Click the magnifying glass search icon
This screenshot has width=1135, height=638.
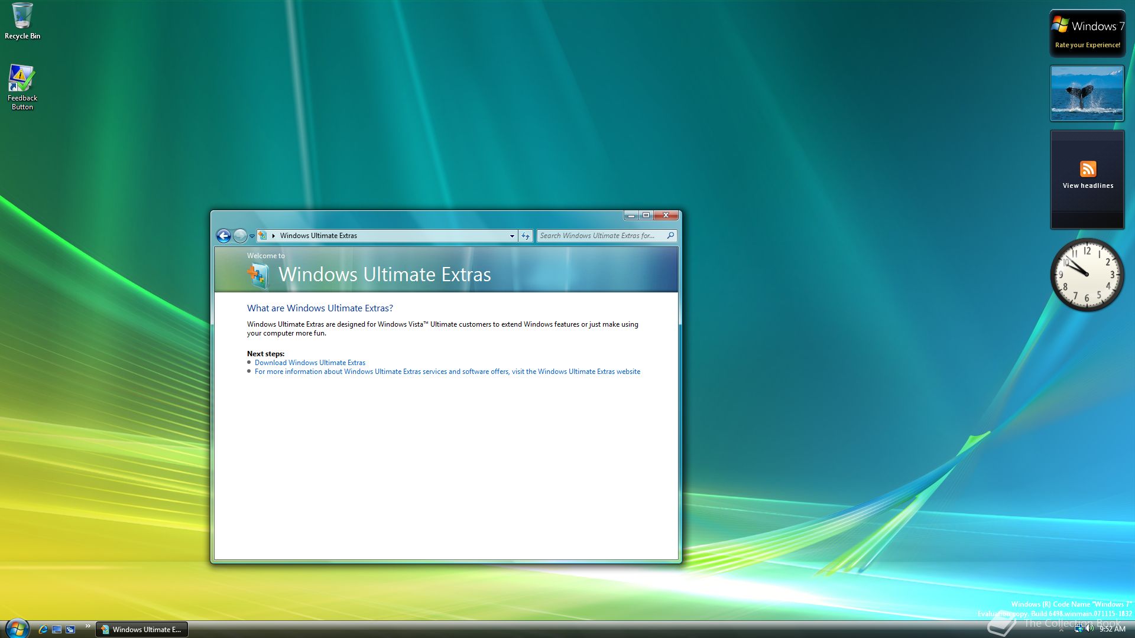(670, 236)
